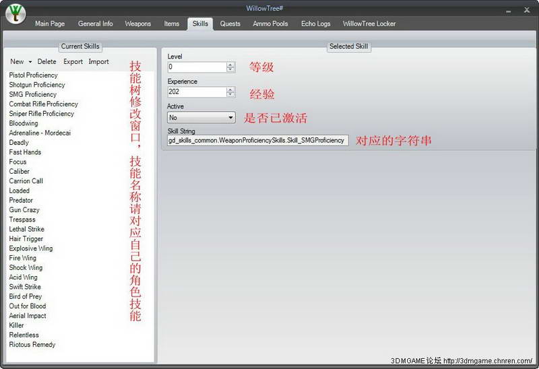Close the WillowTree# window

(527, 9)
